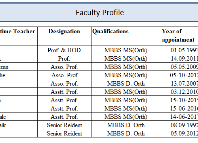Select MBBS D. Orth beside 13.07.2007
The height and width of the screenshot is (143, 198).
[x=126, y=83]
